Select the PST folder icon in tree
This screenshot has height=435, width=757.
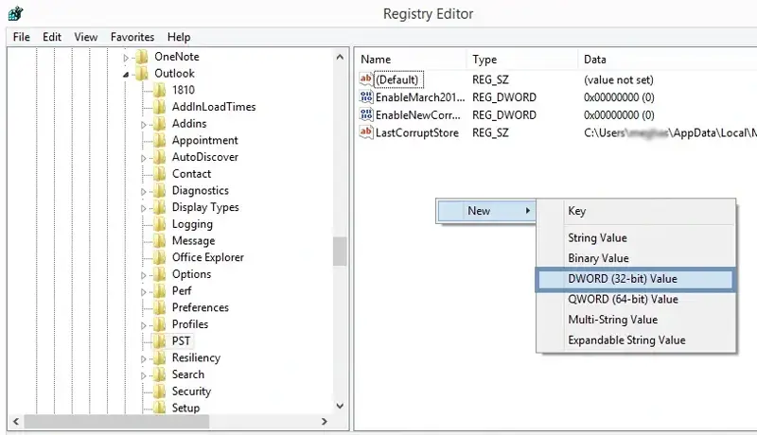159,341
